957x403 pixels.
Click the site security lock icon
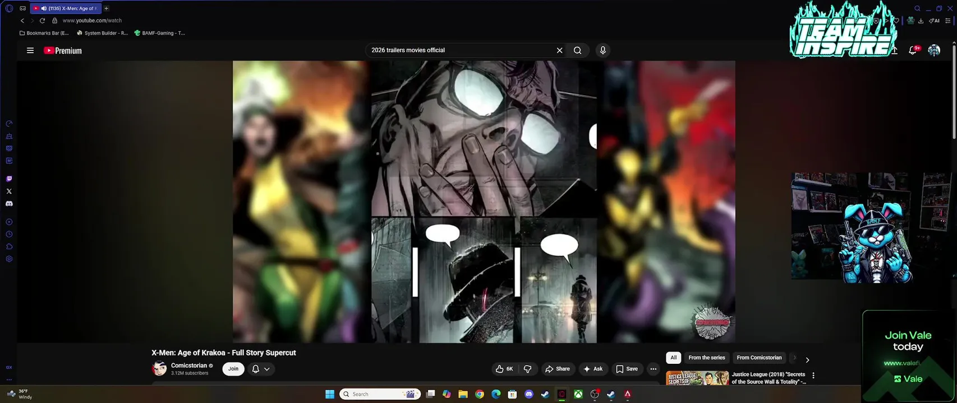(x=54, y=21)
